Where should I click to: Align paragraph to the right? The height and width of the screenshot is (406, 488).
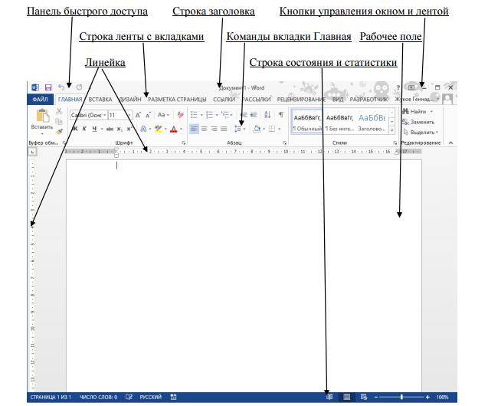point(215,129)
